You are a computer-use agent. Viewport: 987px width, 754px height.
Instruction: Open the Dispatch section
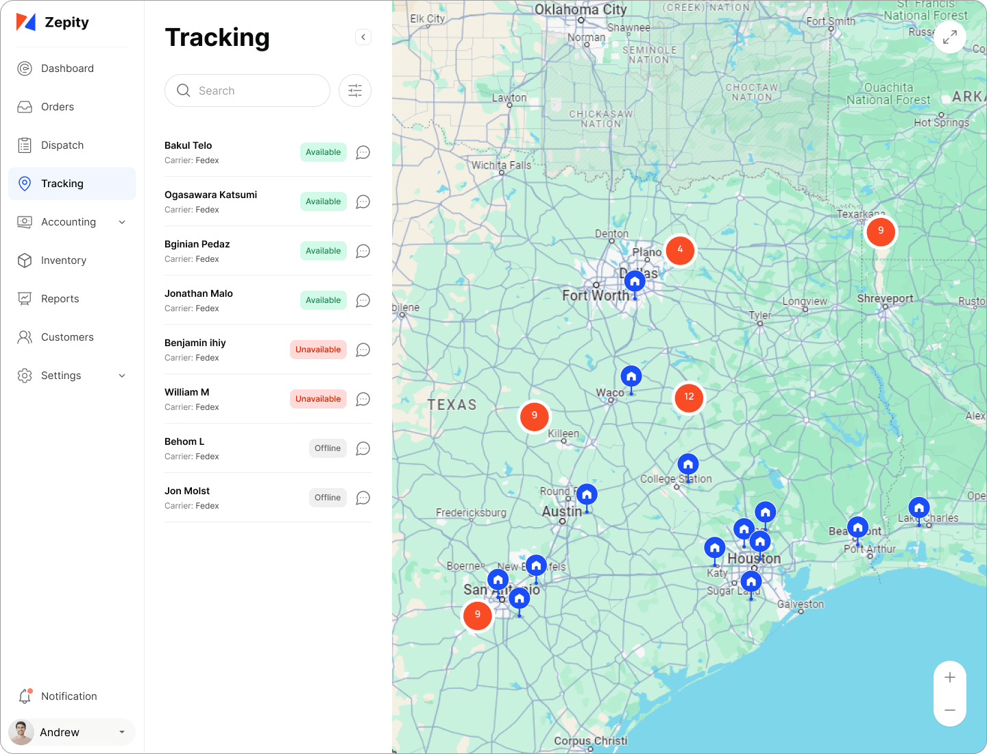pos(62,145)
